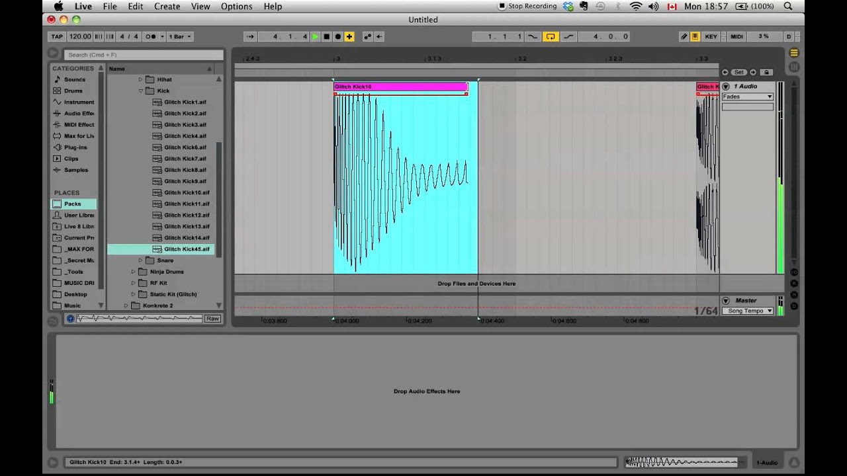Click the Set locator button
The image size is (847, 476).
coord(738,72)
